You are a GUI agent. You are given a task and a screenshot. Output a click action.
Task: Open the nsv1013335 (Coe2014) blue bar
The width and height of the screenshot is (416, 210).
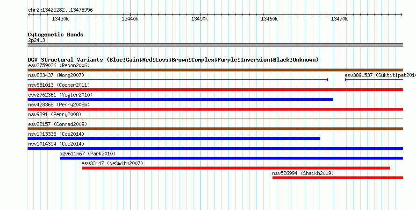pos(174,139)
